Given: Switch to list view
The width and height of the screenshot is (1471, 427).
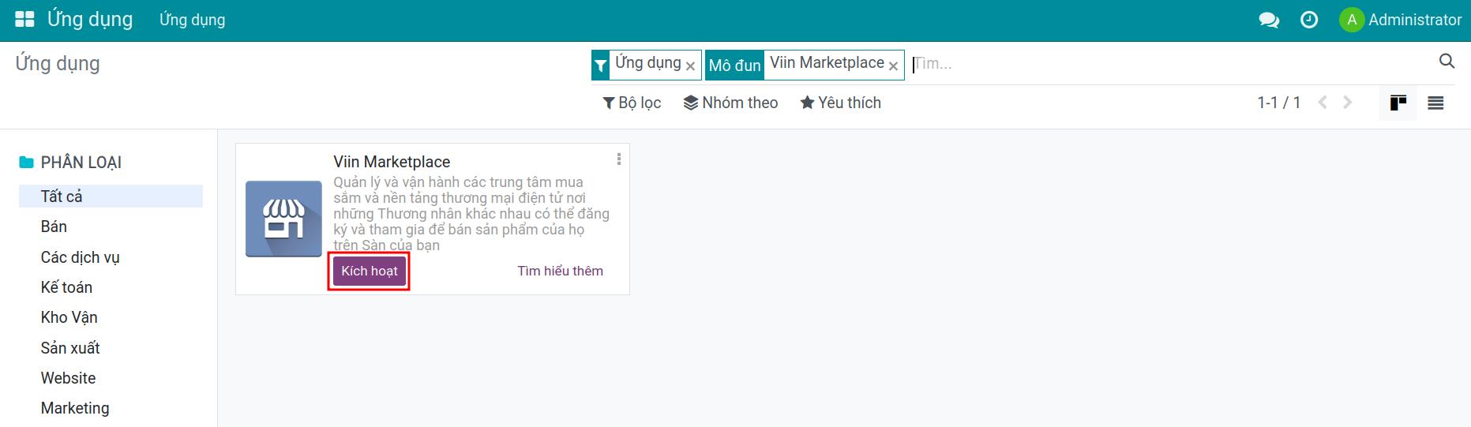Looking at the screenshot, I should (1435, 103).
